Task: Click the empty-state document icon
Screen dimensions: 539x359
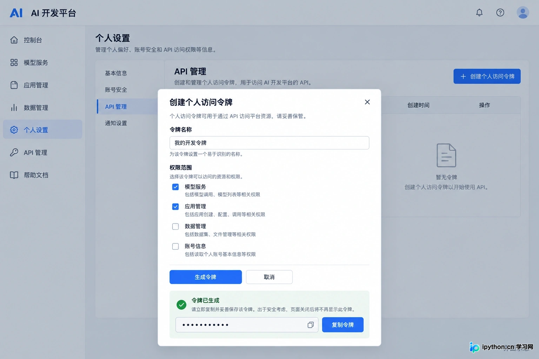Action: 446,155
